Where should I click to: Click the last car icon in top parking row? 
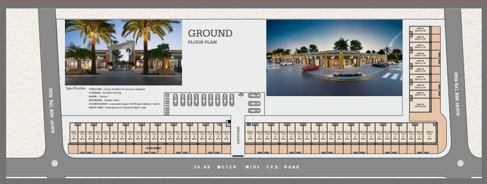232,99
